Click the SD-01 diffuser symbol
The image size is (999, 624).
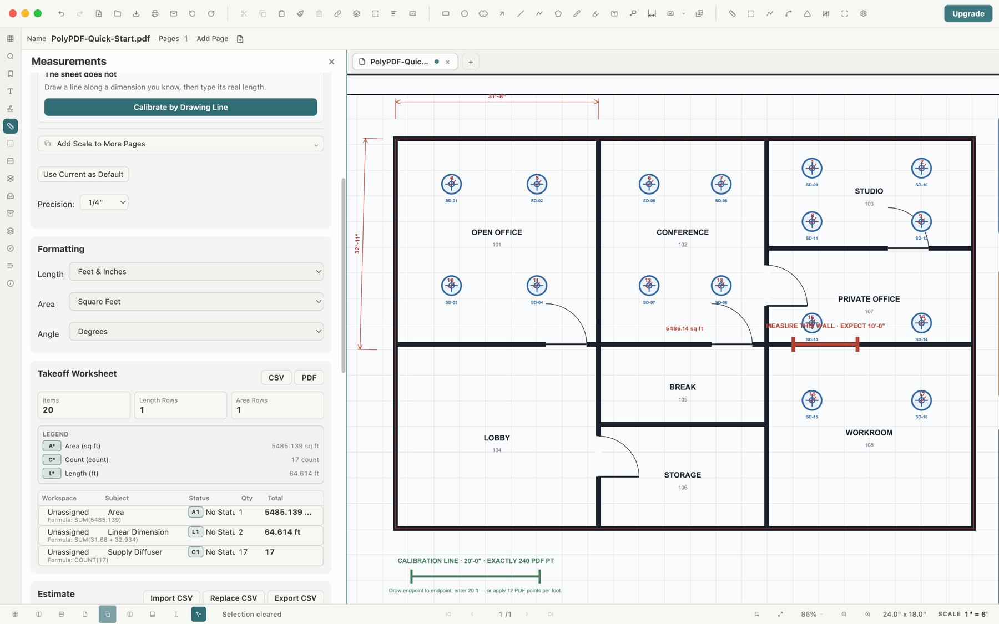(451, 184)
